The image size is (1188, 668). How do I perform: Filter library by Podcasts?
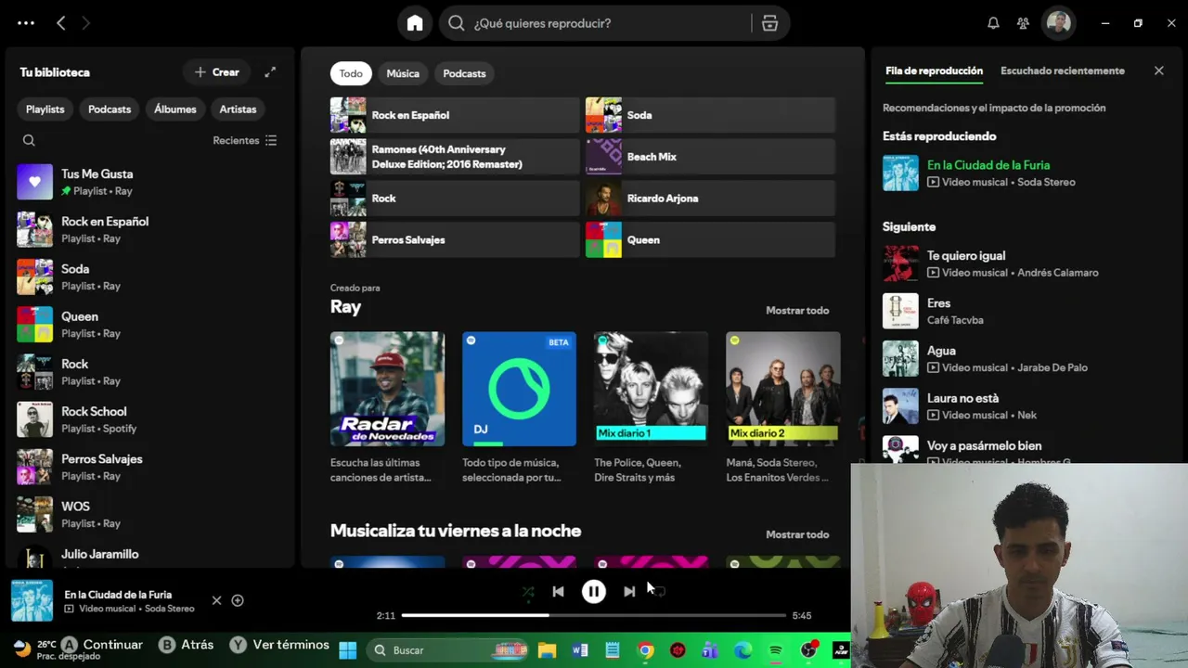click(110, 109)
